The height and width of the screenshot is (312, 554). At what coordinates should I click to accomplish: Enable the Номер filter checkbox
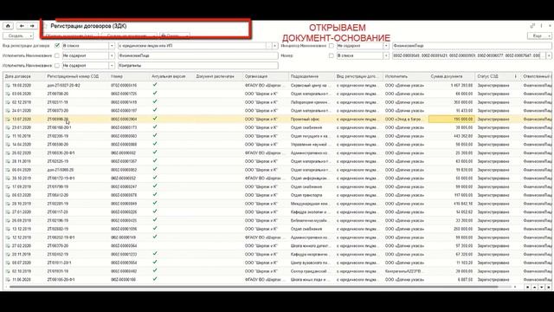tap(331, 55)
